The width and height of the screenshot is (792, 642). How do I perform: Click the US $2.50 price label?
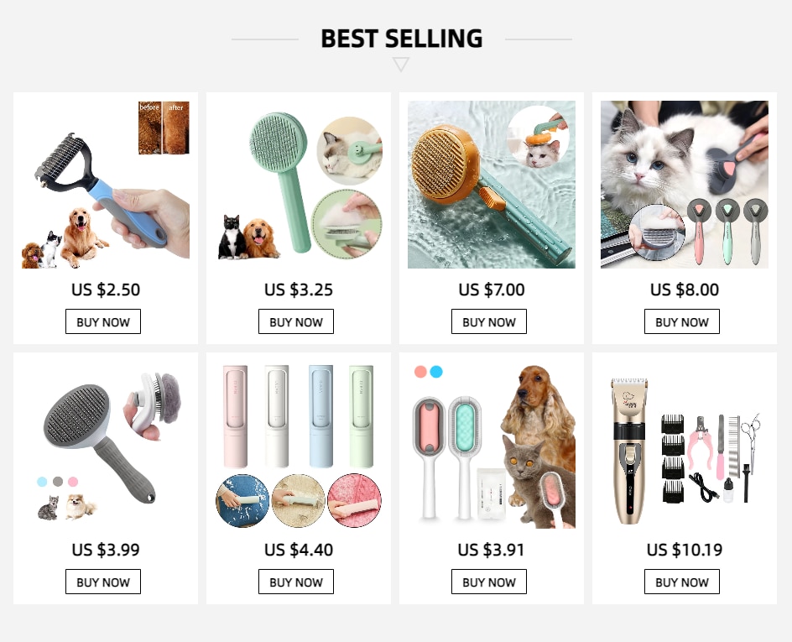106,290
